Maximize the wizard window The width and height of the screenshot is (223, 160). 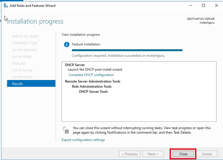(x=203, y=6)
